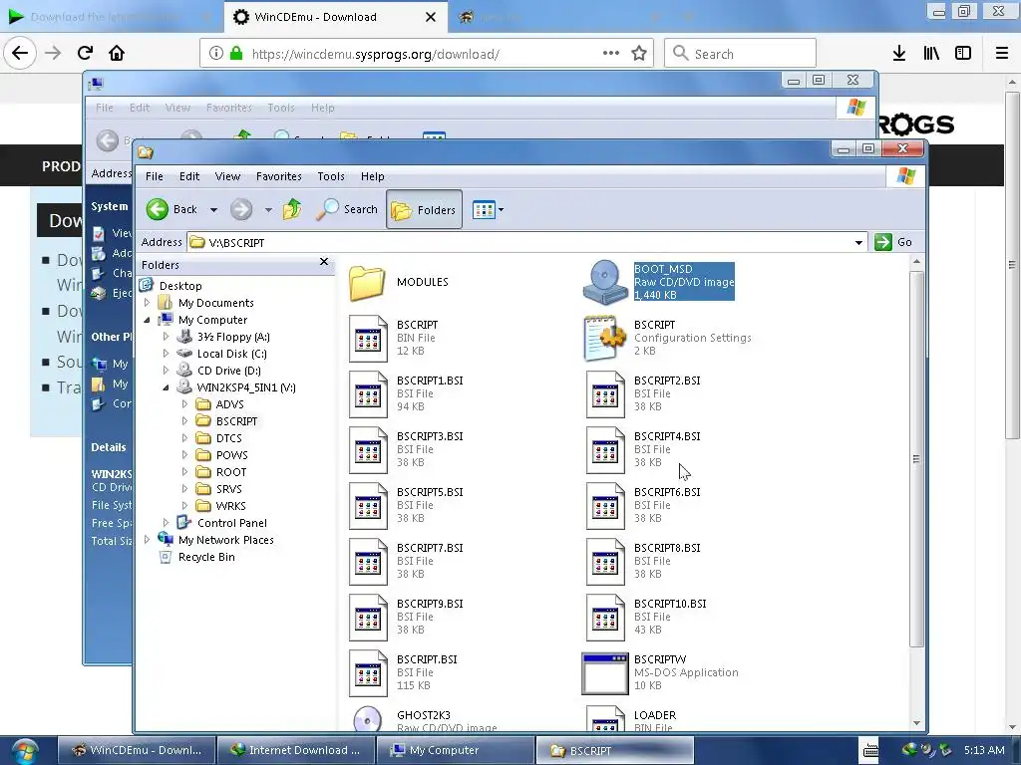Select the BSCRIPT9.BSI file icon

coord(368,618)
